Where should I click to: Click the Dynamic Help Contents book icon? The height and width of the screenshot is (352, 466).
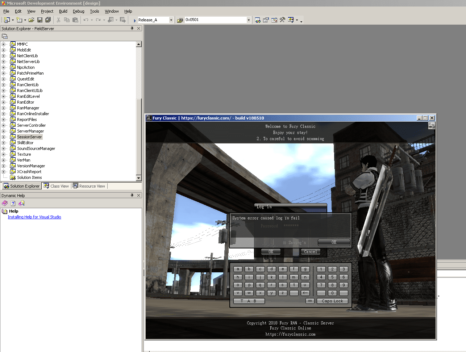tap(5, 203)
